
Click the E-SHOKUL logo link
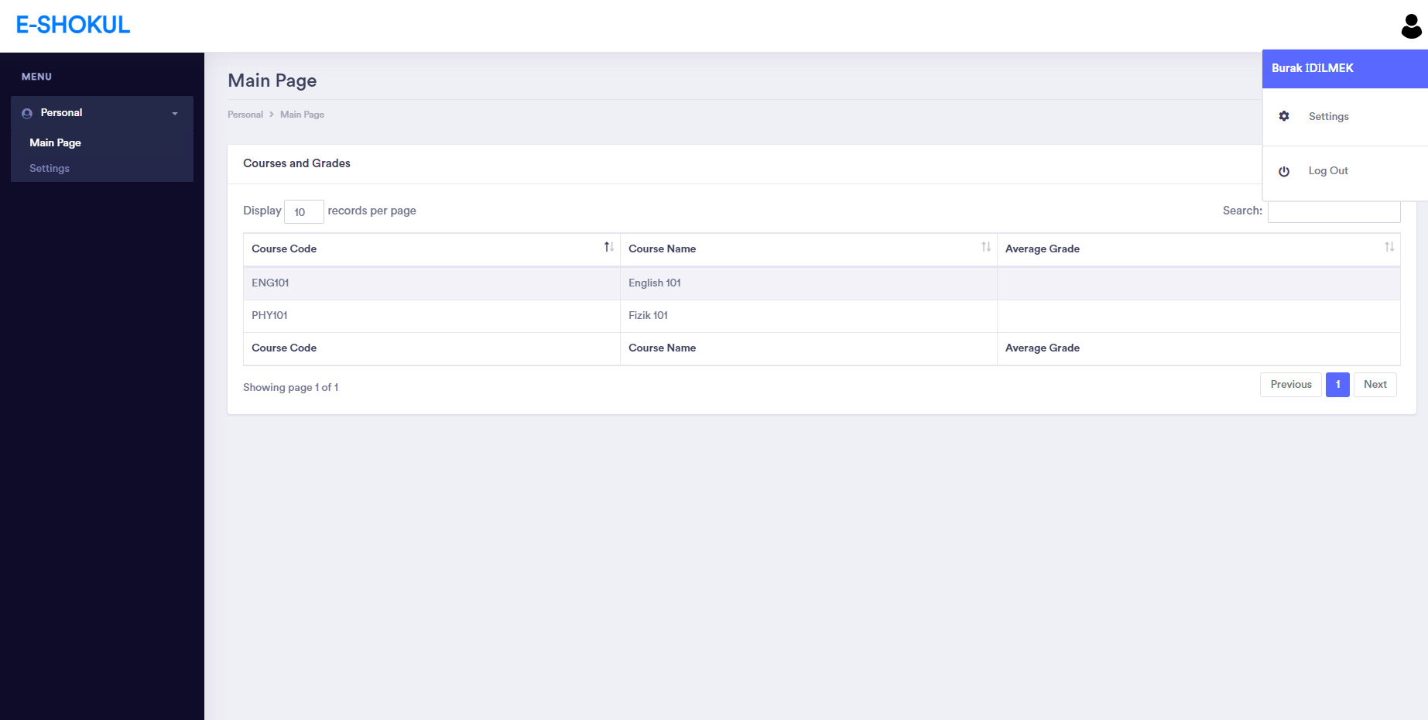73,26
